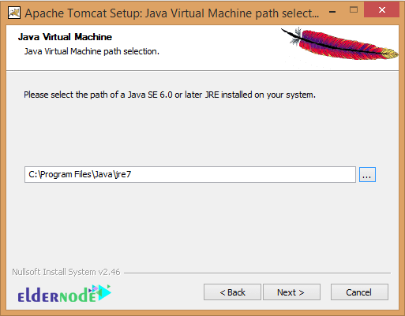Image resolution: width=405 pixels, height=316 pixels.
Task: Click the bold Java Virtual Machine heading
Action: tap(65, 37)
